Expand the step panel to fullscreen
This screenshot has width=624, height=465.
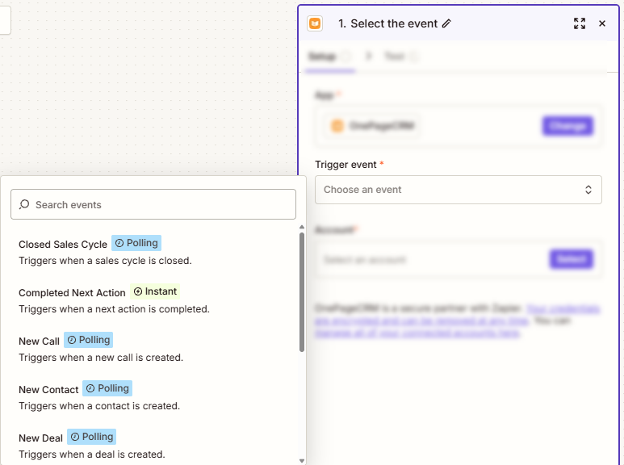click(580, 23)
